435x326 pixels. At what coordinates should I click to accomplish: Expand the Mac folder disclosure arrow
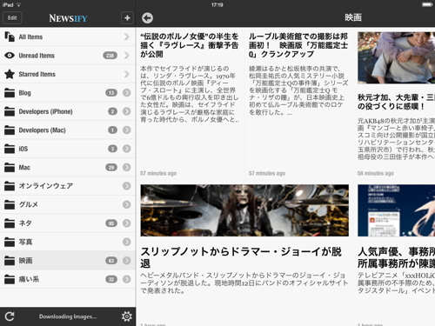tap(127, 167)
